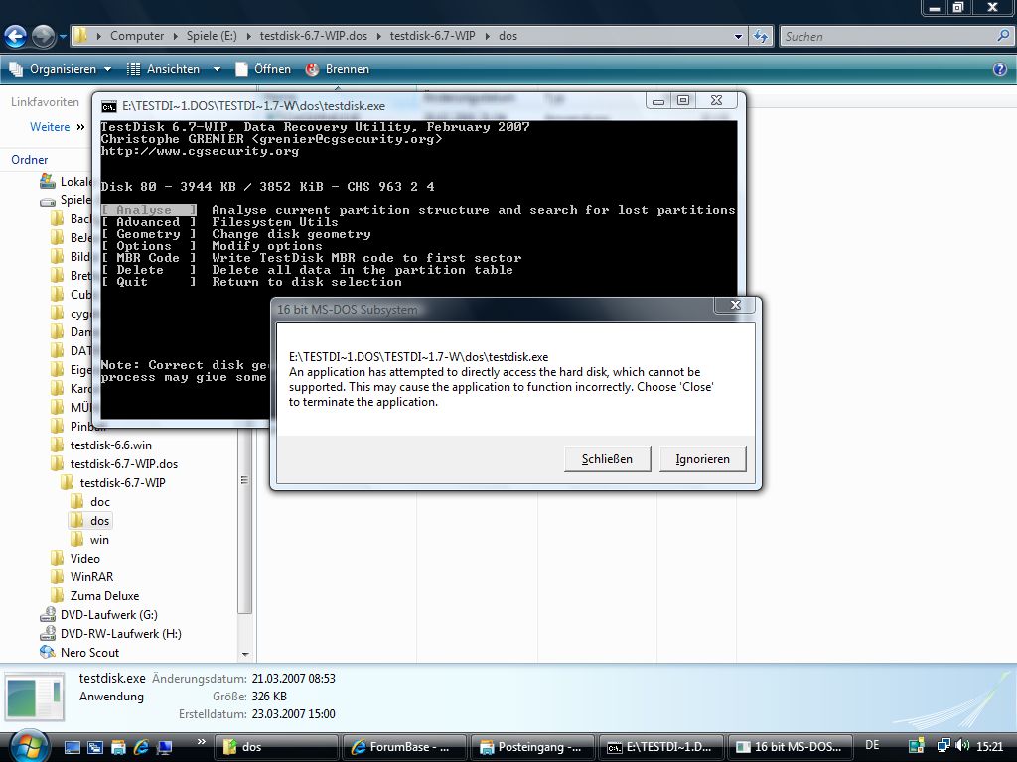Select the dos folder in tree
Screen dimensions: 1017x762
tap(100, 520)
